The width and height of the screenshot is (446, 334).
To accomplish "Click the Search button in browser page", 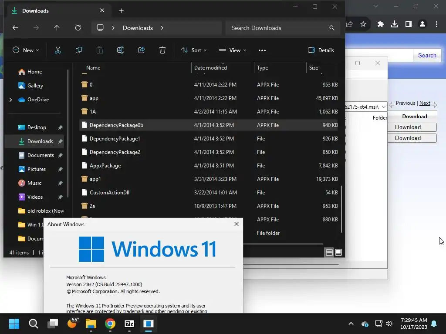I will click(427, 55).
